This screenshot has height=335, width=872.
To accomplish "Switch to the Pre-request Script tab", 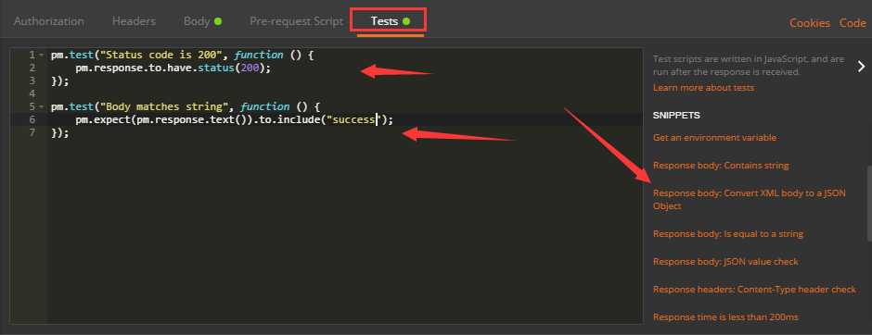I will point(297,21).
